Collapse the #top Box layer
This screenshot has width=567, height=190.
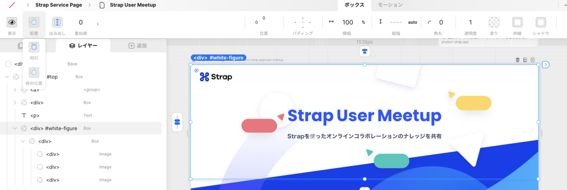pyautogui.click(x=7, y=77)
